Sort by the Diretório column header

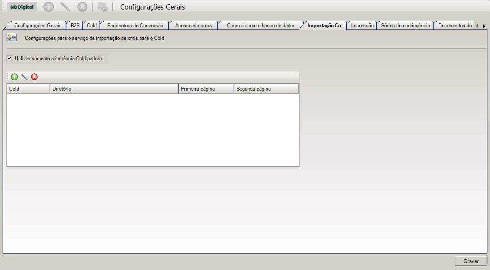click(115, 89)
